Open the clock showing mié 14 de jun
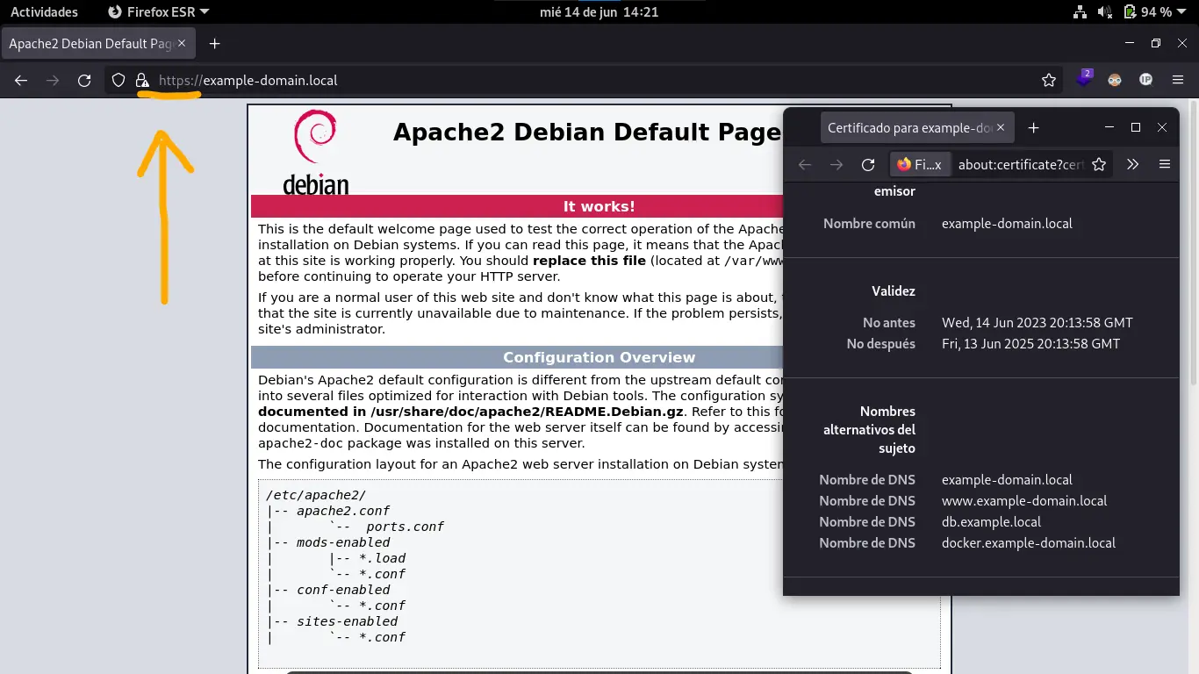The width and height of the screenshot is (1199, 674). [x=601, y=12]
